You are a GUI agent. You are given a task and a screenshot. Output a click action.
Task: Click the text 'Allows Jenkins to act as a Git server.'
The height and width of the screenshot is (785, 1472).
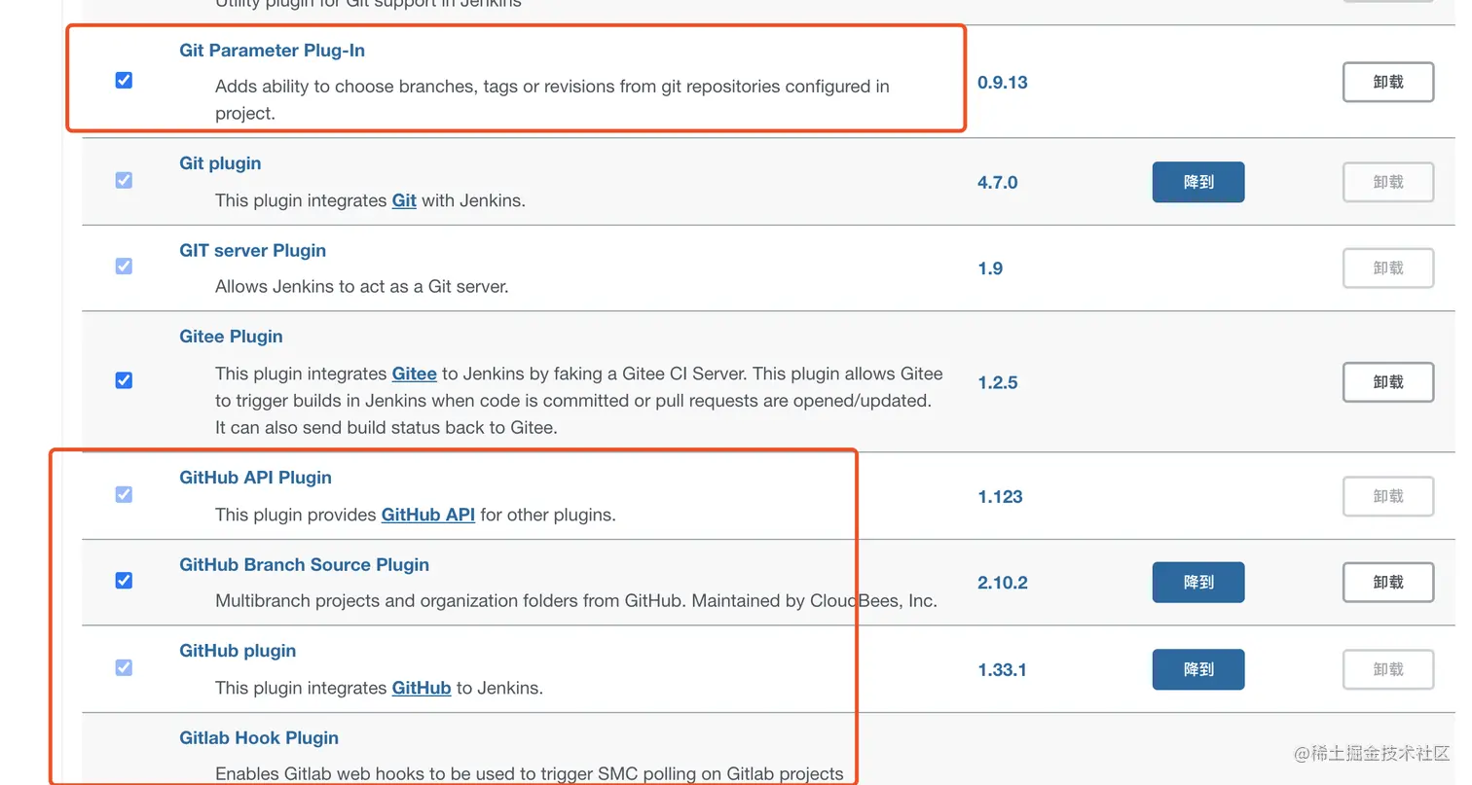click(x=362, y=286)
